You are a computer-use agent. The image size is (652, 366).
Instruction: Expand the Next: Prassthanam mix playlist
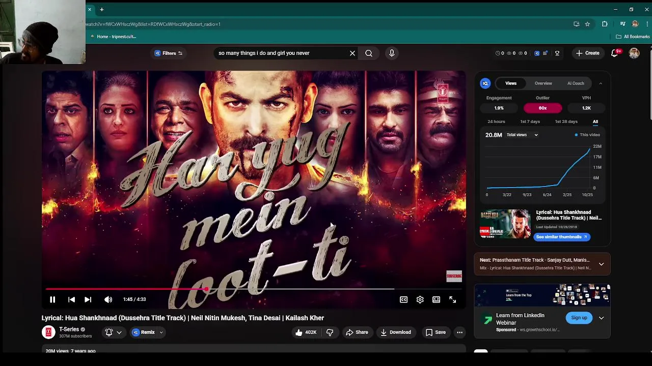point(601,264)
